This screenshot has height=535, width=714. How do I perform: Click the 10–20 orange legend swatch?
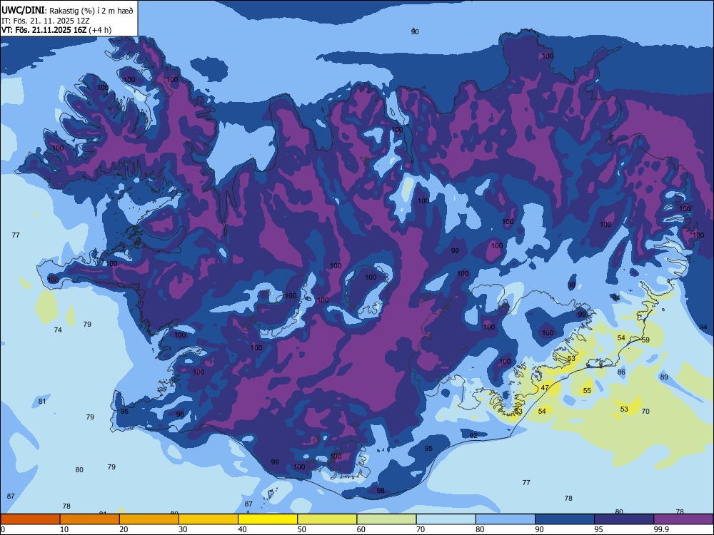pos(90,519)
